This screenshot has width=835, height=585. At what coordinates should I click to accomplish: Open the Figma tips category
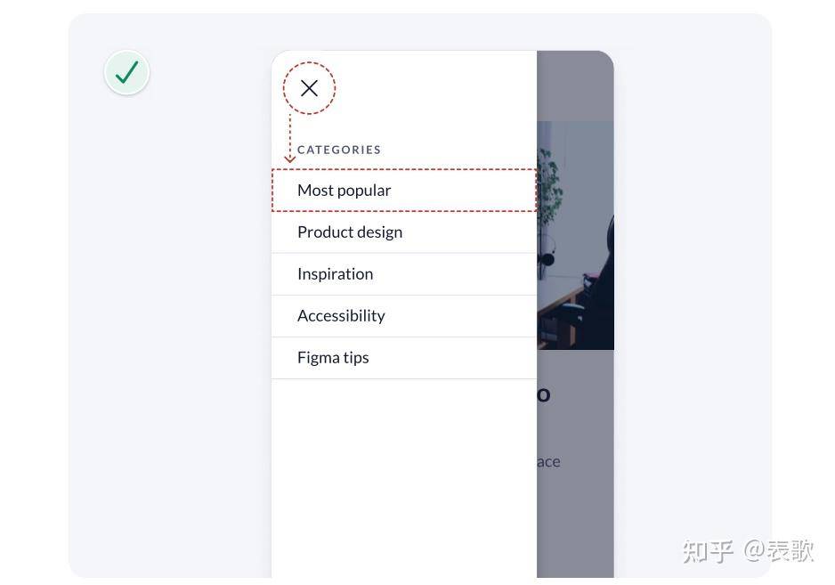coord(403,358)
